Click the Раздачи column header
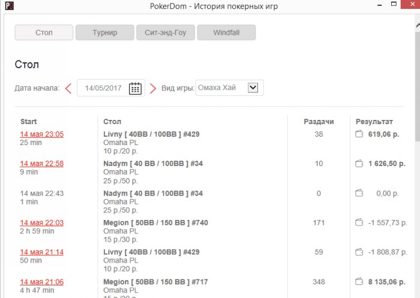Screen dimensions: 420x298 coord(319,122)
